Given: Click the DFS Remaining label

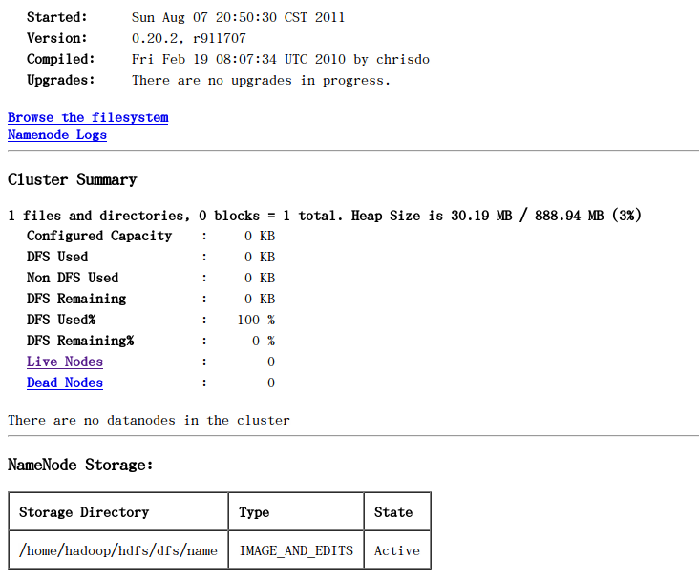Looking at the screenshot, I should [x=76, y=299].
